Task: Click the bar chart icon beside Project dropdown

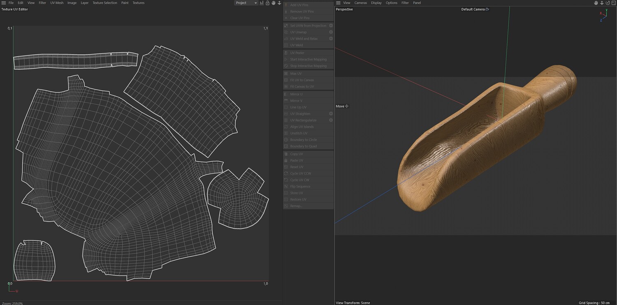Action: [262, 3]
